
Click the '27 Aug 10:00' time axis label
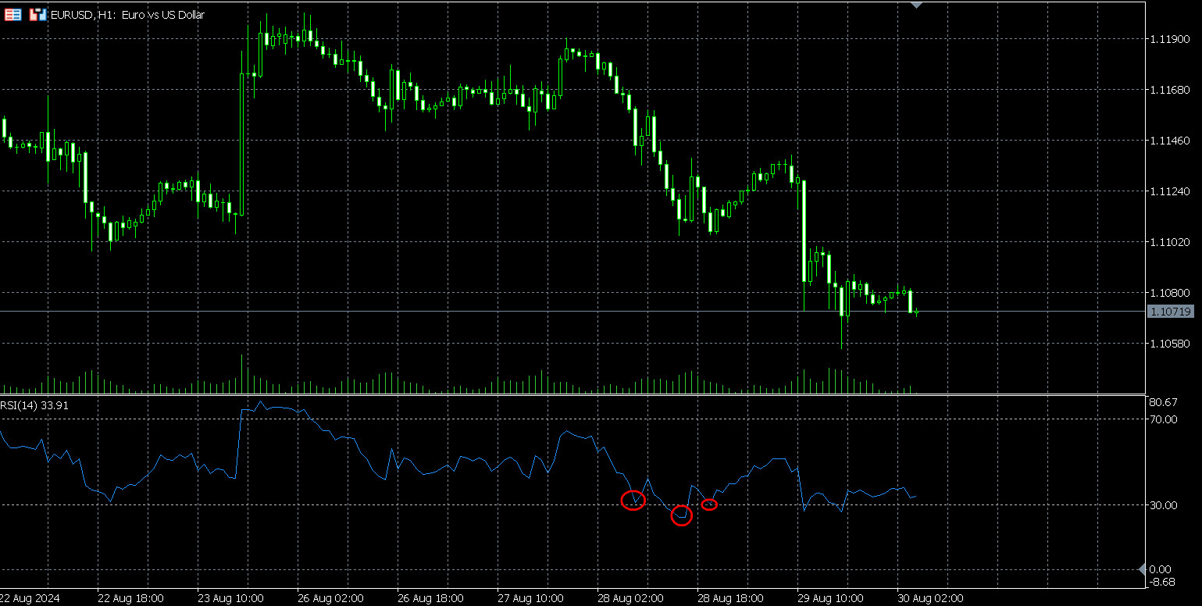530,598
